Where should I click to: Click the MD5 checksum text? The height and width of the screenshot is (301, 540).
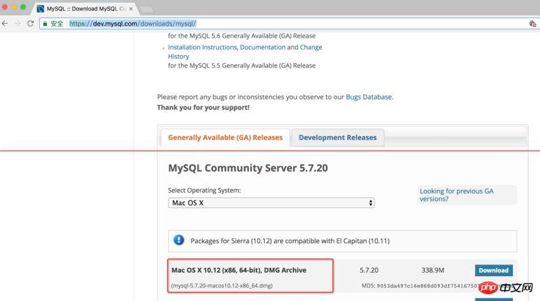[420, 286]
